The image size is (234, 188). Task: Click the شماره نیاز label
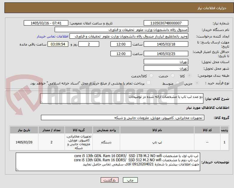click(221, 23)
